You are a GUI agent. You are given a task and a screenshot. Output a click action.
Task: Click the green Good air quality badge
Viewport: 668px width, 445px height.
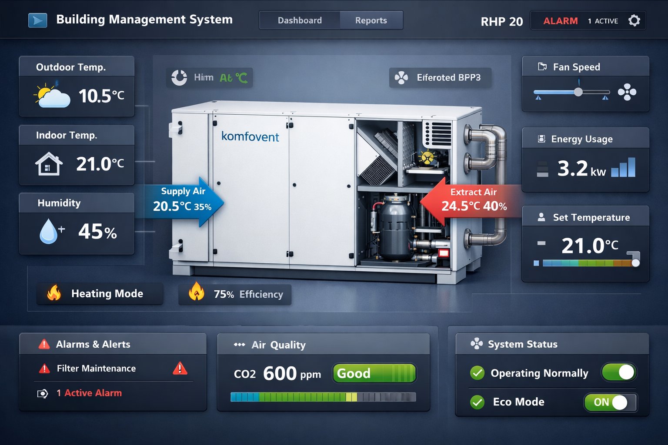[374, 373]
